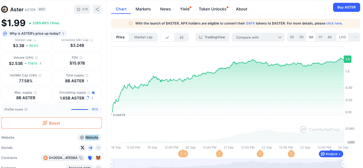The height and width of the screenshot is (168, 363).
Task: Expand the Socials list with the chevron
Action: pos(98,148)
